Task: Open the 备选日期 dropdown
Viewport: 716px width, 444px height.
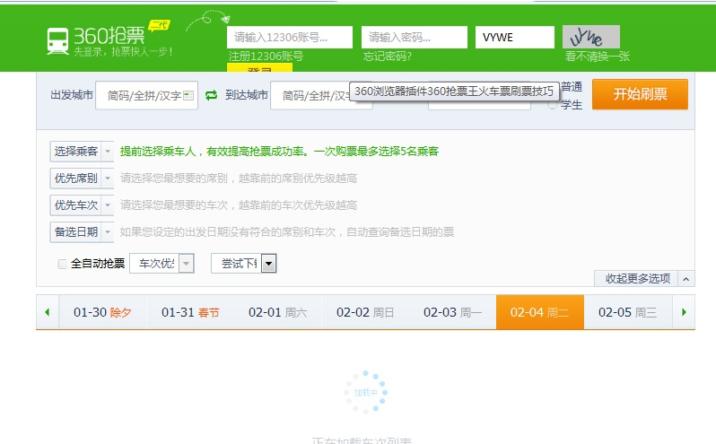Action: click(108, 232)
